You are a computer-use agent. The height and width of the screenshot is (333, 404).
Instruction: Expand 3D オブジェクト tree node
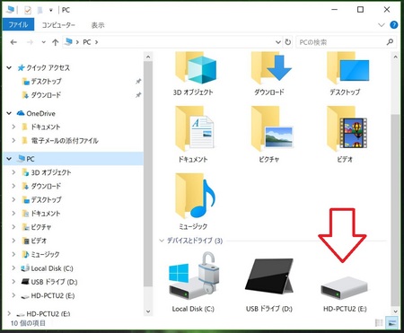pos(13,172)
